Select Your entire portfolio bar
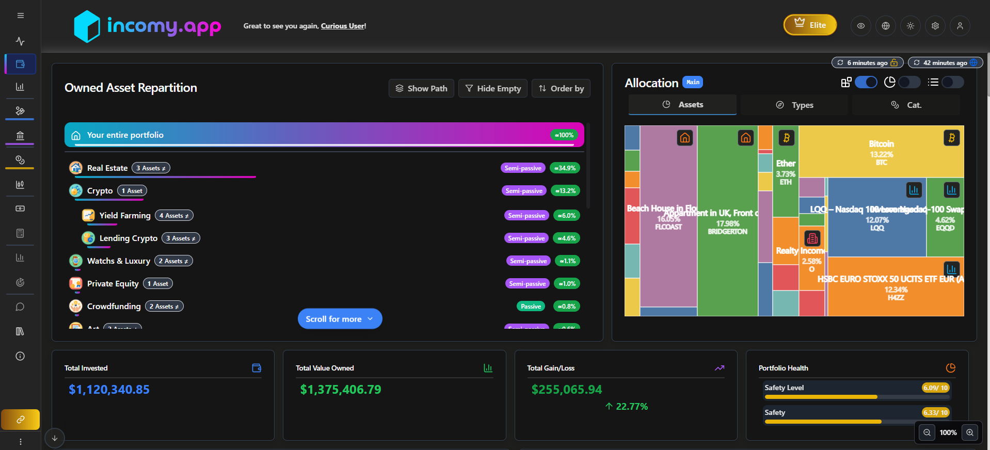Screen dimensions: 990x450 pyautogui.click(x=324, y=135)
